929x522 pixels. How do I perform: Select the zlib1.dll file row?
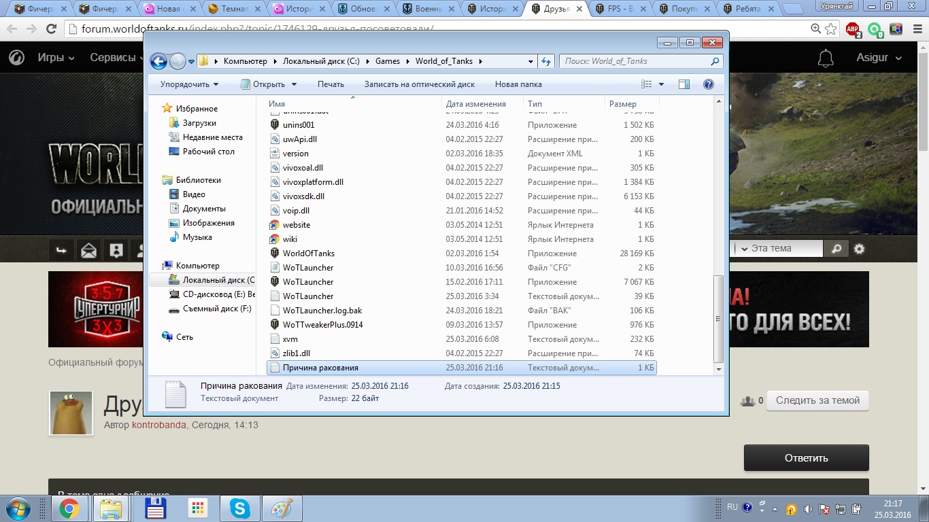[x=461, y=353]
